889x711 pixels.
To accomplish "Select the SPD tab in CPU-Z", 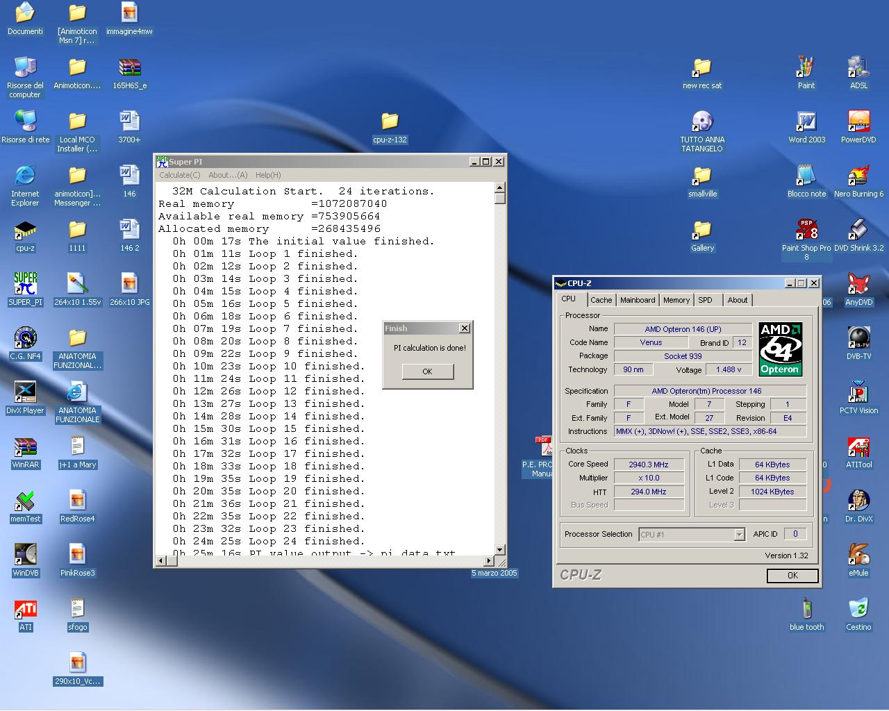I will pos(705,300).
